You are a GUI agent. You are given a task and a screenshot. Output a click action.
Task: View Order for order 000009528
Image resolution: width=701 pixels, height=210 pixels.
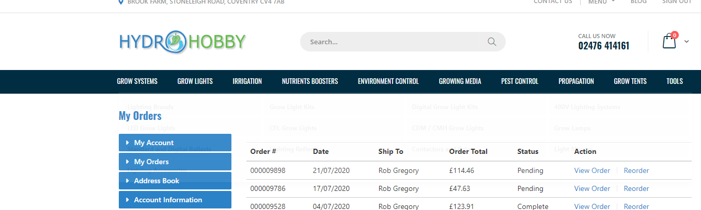[592, 206]
